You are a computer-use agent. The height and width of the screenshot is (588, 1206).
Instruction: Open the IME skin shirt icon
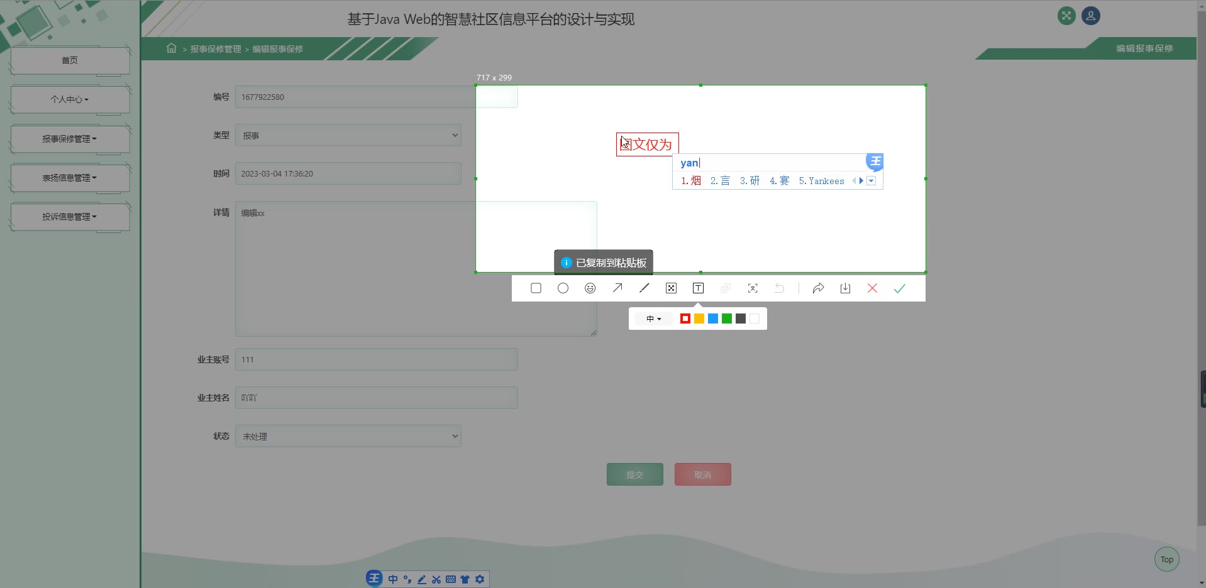point(465,579)
